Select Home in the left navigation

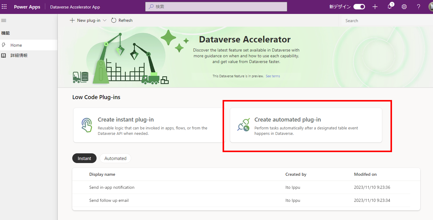pyautogui.click(x=16, y=45)
